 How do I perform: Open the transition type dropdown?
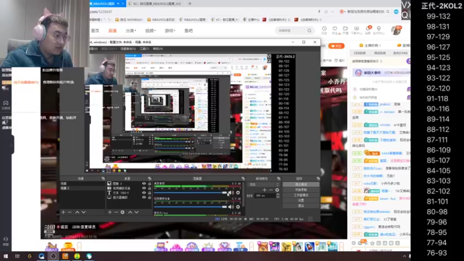tap(263, 184)
